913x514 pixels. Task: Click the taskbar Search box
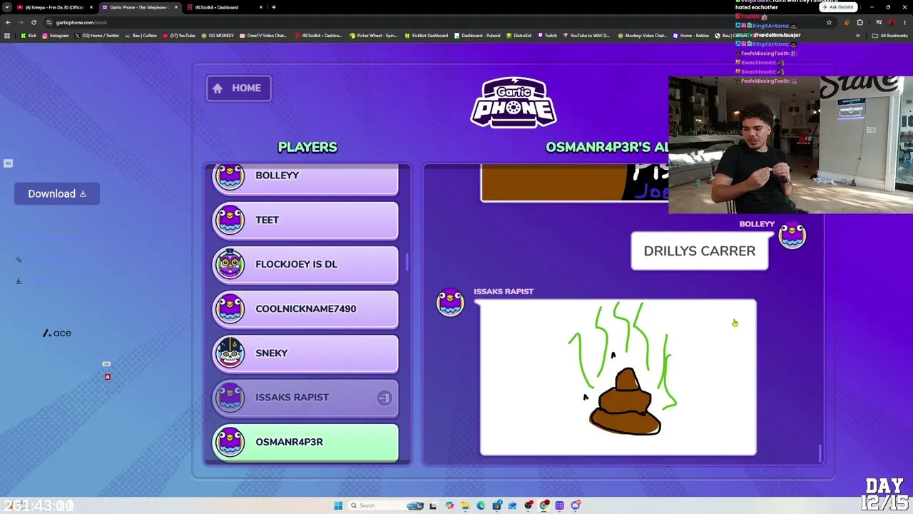pyautogui.click(x=385, y=505)
